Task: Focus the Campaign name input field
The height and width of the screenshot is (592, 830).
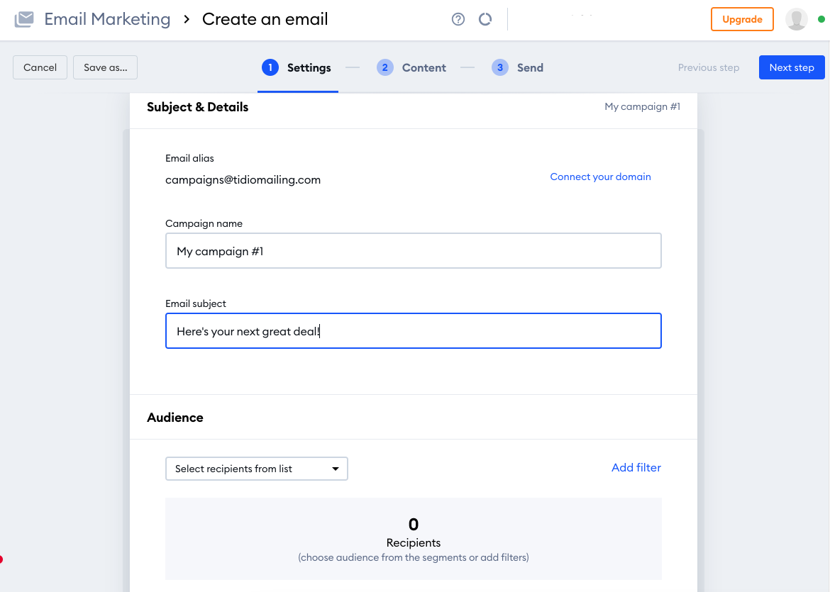Action: 414,251
